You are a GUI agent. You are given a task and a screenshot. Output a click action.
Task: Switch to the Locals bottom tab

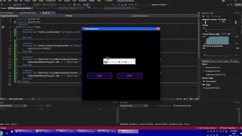coord(7,124)
